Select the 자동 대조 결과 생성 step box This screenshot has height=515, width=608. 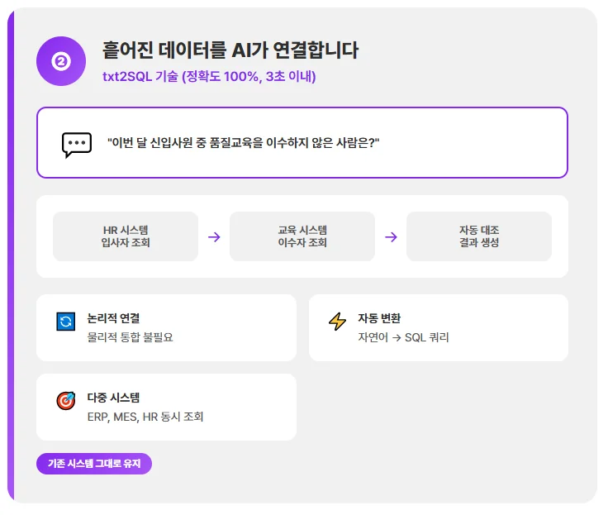(x=479, y=236)
